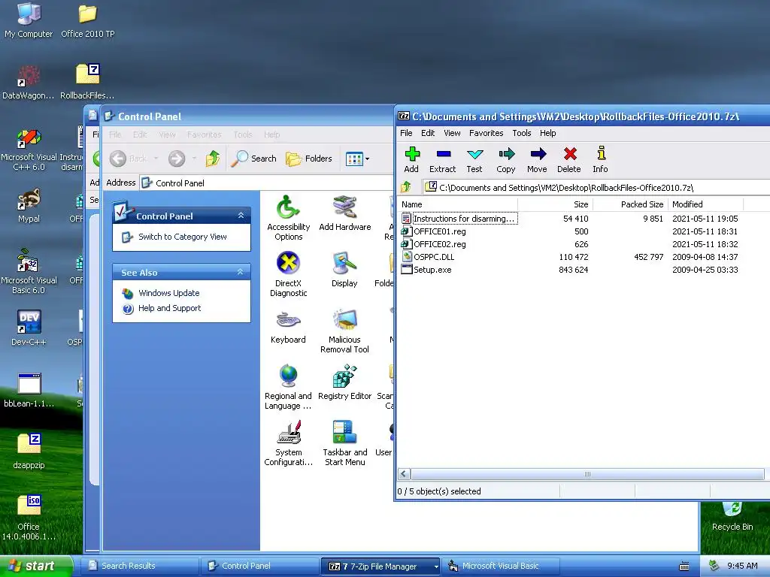Image resolution: width=770 pixels, height=577 pixels.
Task: Click Switch to Category View link
Action: [x=182, y=237]
